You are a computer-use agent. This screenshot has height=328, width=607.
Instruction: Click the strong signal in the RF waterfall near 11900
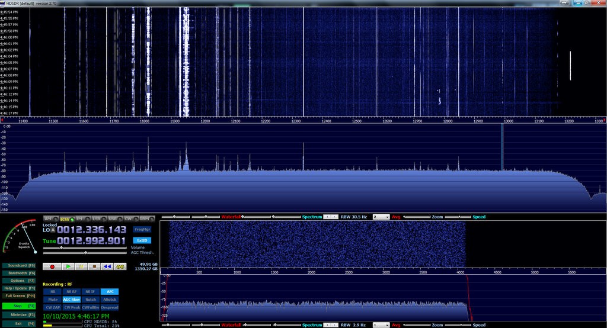(x=186, y=62)
